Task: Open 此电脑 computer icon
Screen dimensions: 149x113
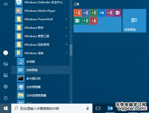Action: (x=21, y=62)
